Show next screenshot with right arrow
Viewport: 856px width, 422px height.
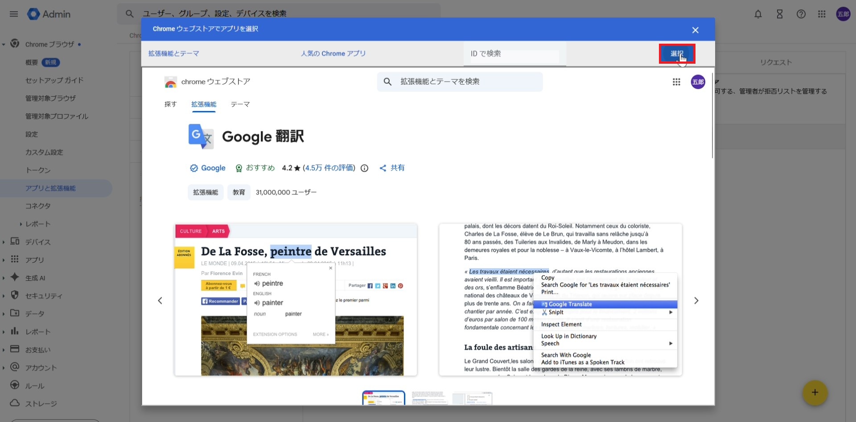coord(696,301)
